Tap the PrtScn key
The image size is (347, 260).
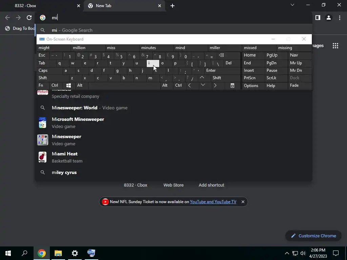[253, 78]
